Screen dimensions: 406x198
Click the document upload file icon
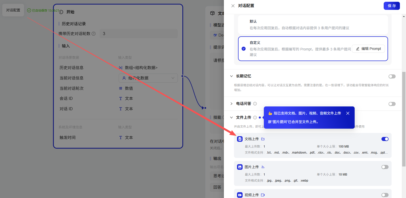263,139
